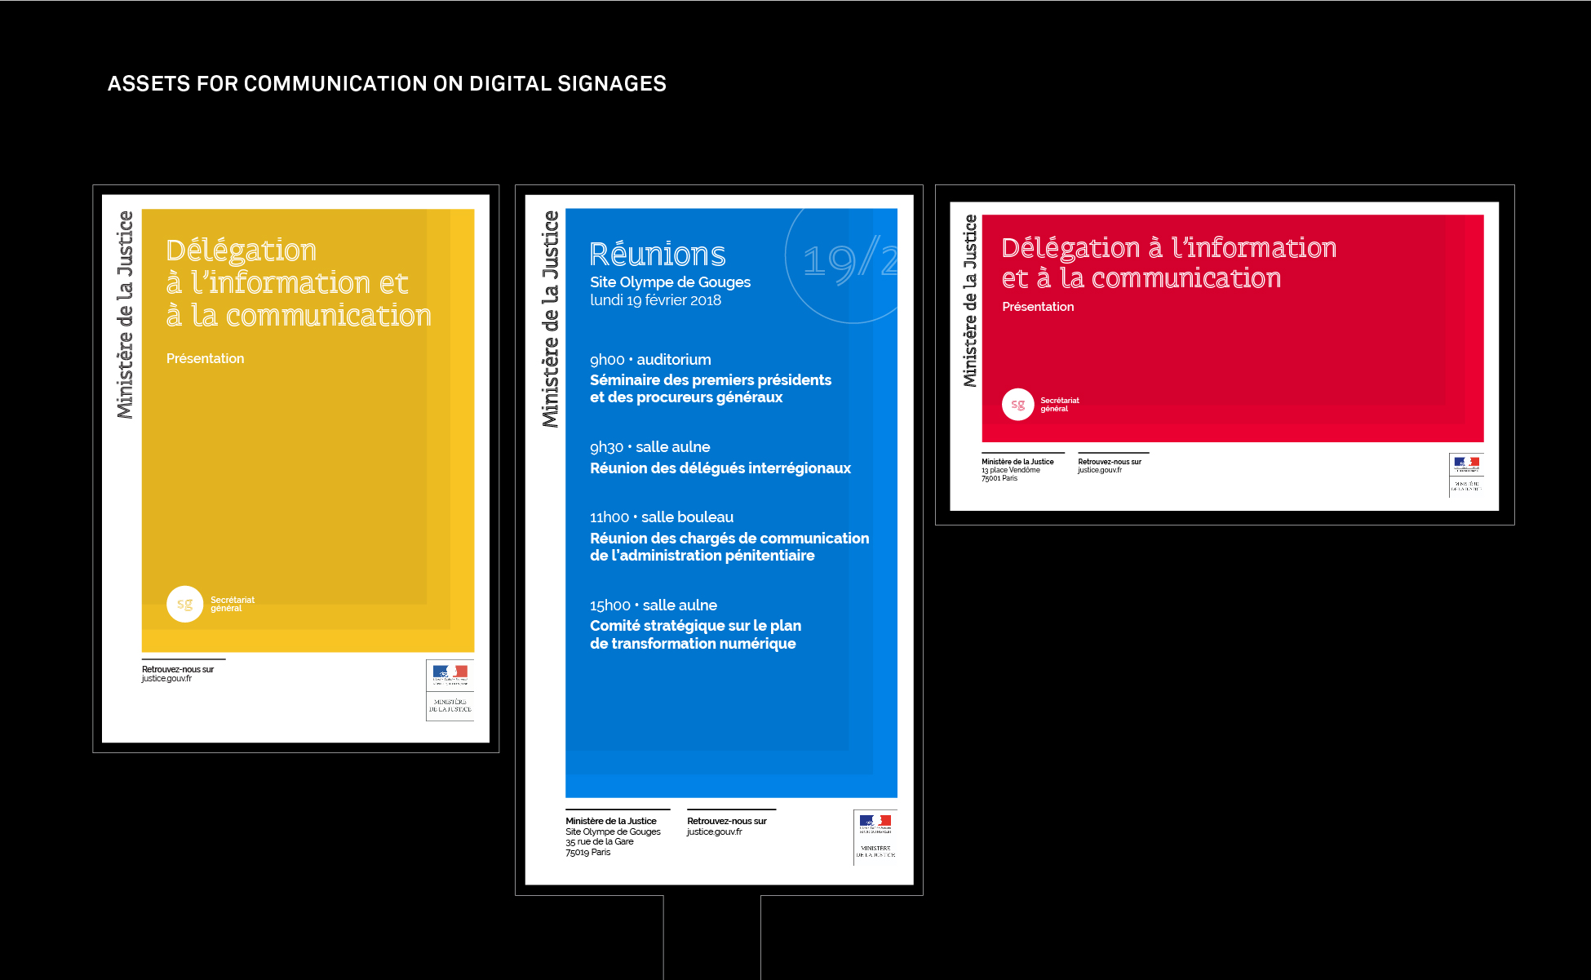Click vertical Ministère de la Justice on blue poster

(x=551, y=318)
